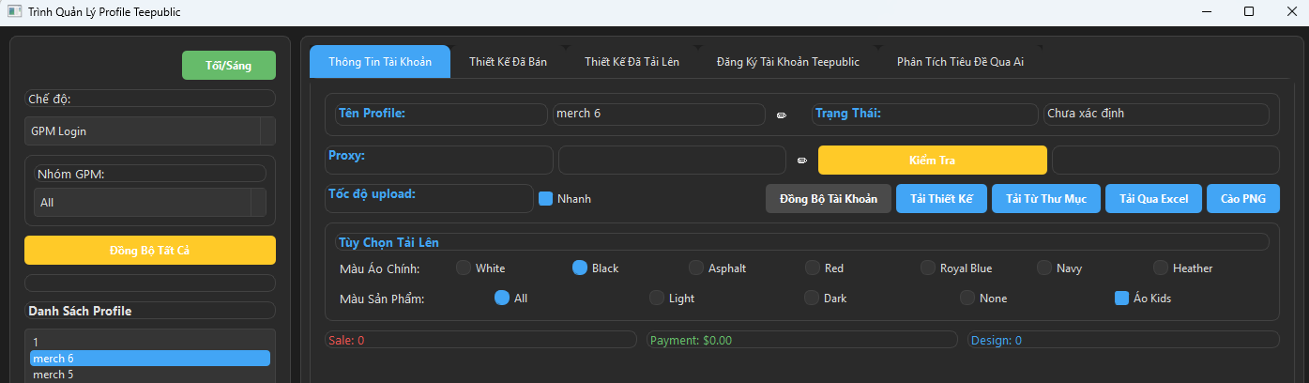Toggle the Nhanh upload speed checkbox
This screenshot has width=1309, height=383.
tap(546, 199)
